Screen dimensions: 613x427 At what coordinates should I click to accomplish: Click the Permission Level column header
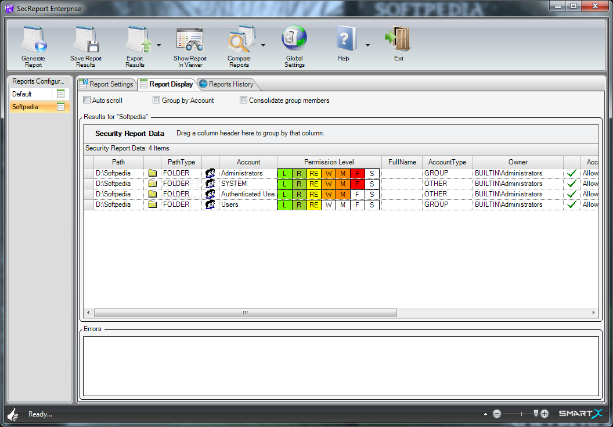click(329, 162)
